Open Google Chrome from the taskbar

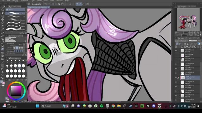(113, 106)
